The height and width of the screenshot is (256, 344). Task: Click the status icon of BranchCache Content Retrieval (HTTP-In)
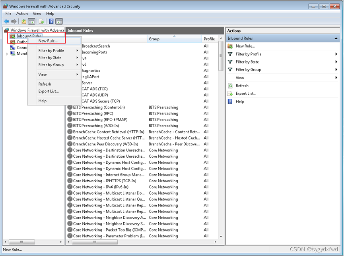[70, 132]
